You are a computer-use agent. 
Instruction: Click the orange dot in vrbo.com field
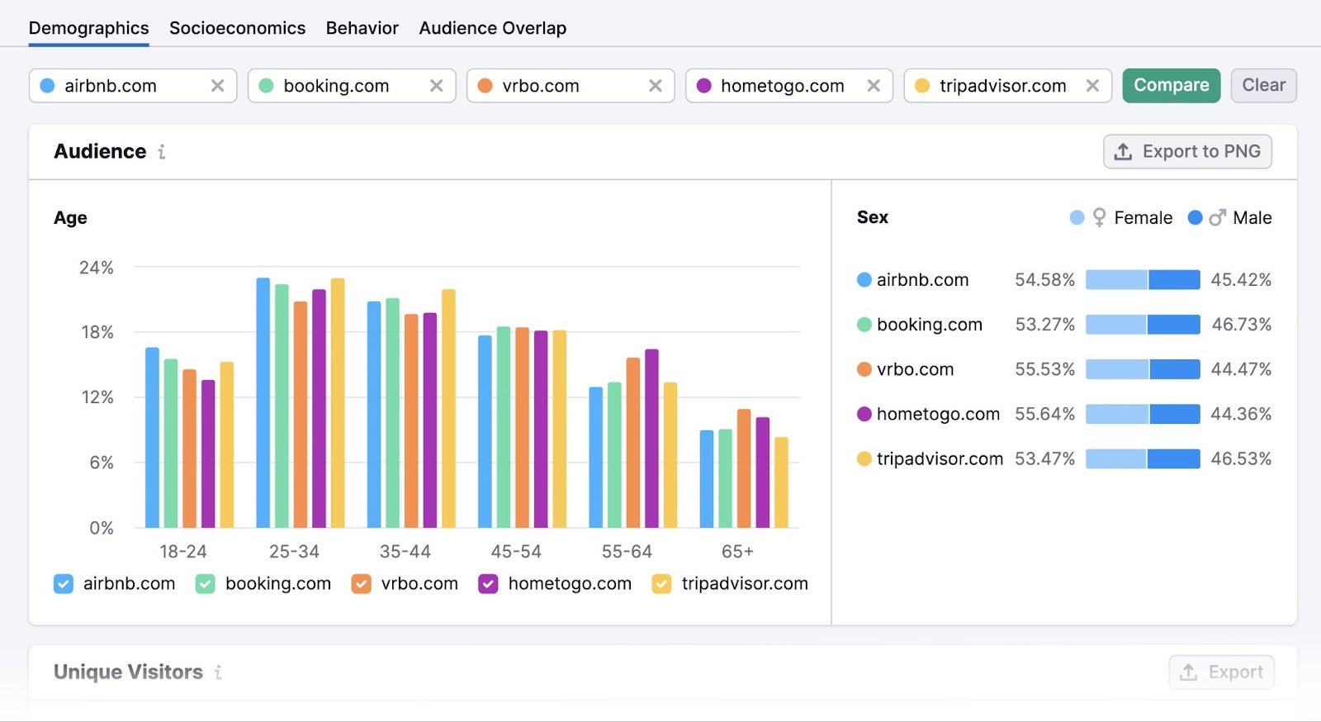click(485, 86)
